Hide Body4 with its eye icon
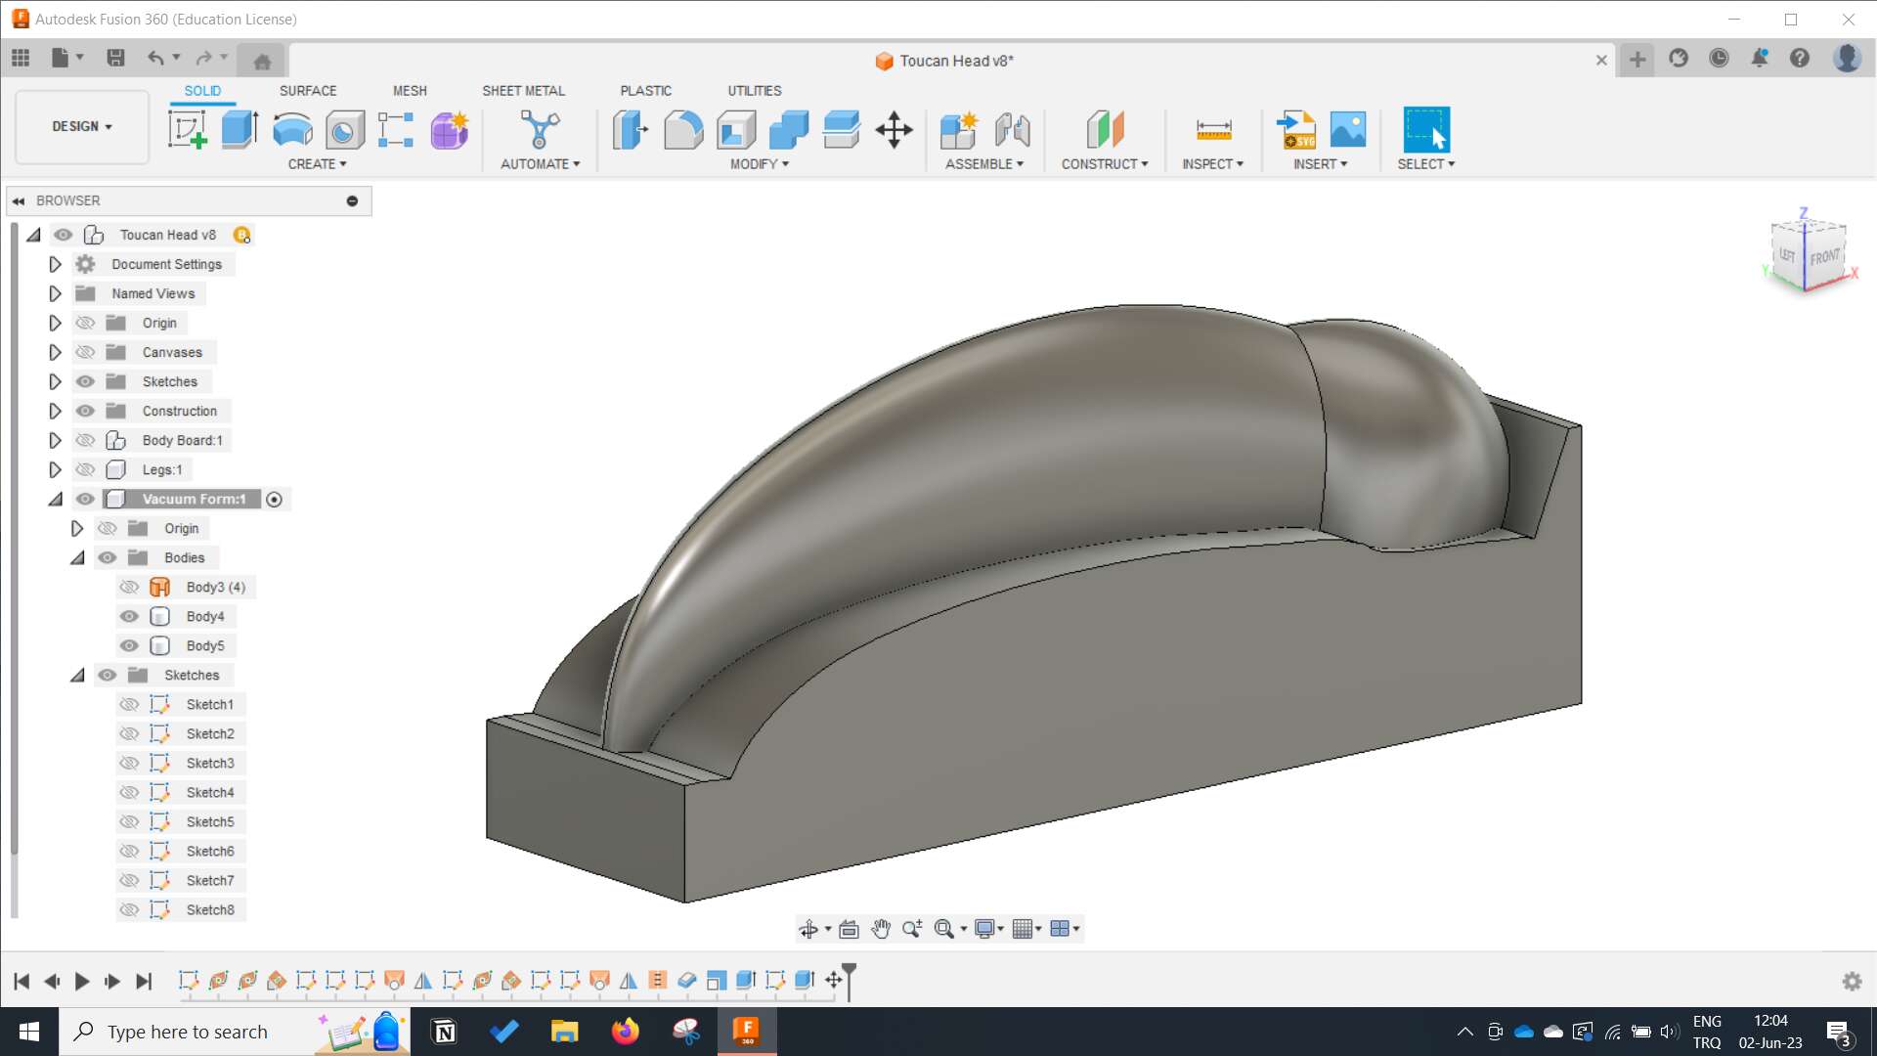Image resolution: width=1877 pixels, height=1056 pixels. (x=129, y=616)
